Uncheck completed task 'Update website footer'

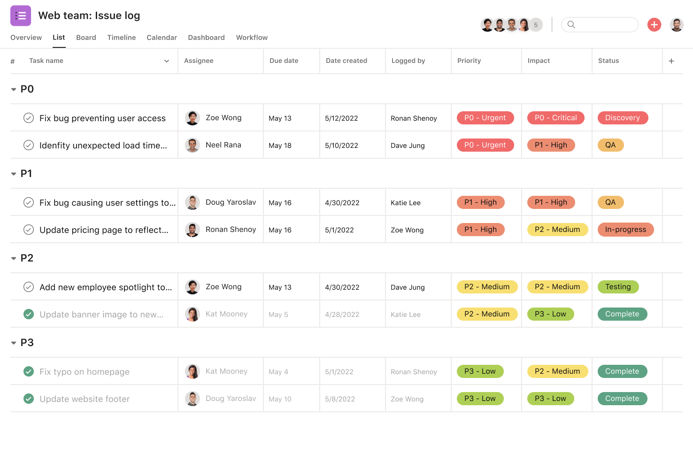[28, 399]
